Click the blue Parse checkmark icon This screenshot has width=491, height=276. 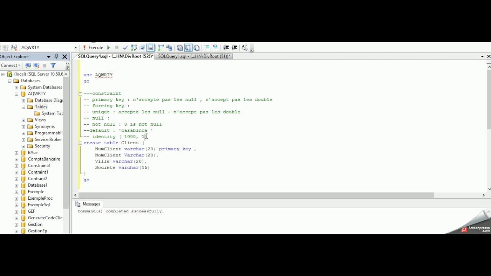click(125, 48)
